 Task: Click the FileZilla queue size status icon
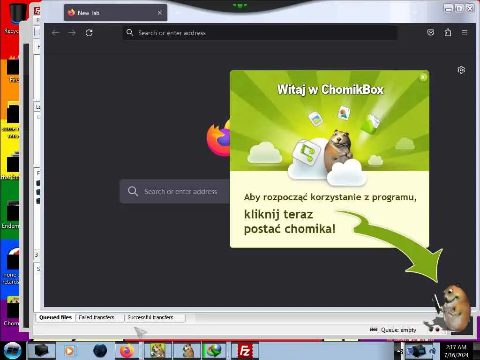(373, 330)
